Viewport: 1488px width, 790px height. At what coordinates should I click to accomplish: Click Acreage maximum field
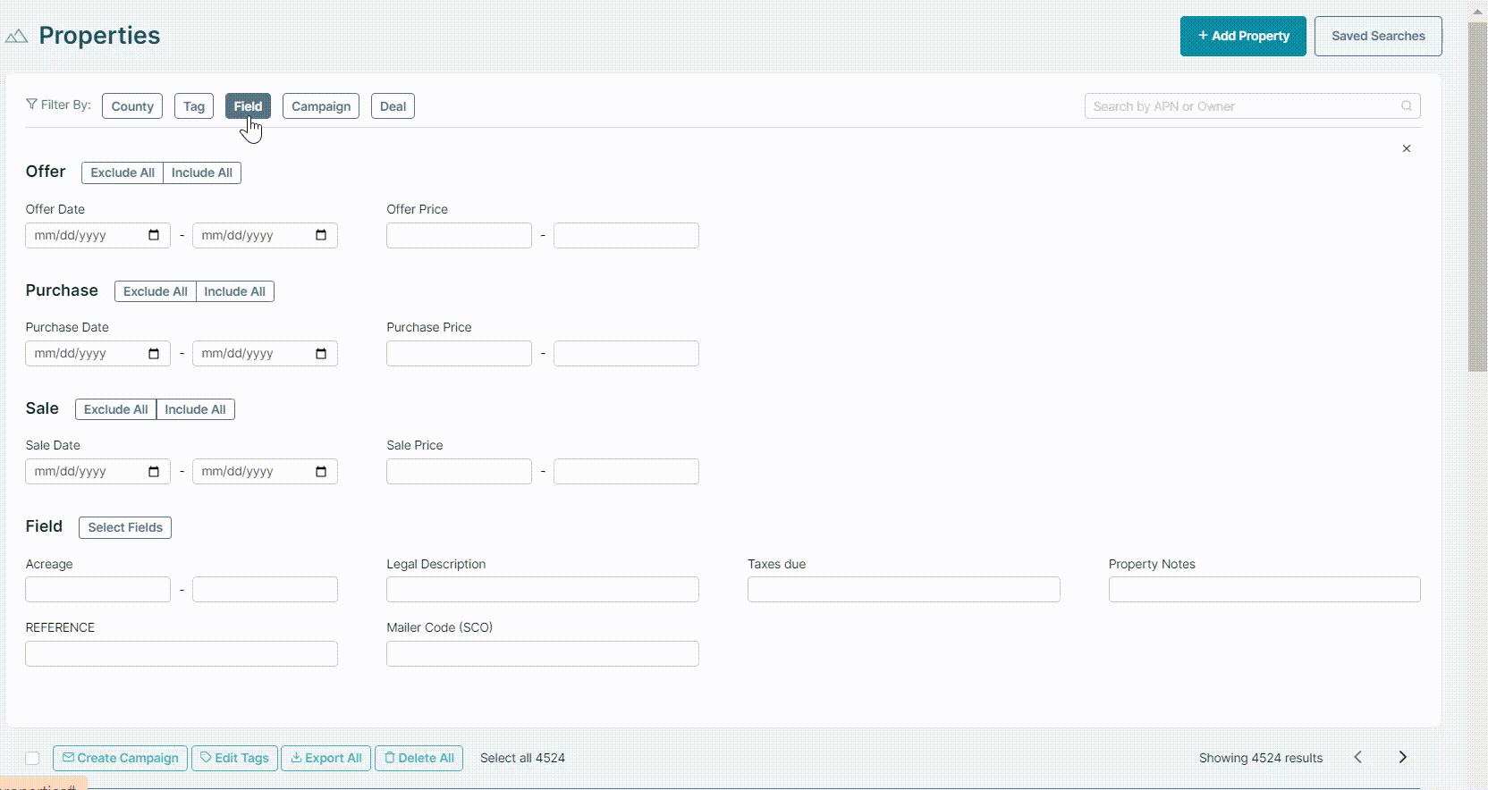click(x=265, y=589)
